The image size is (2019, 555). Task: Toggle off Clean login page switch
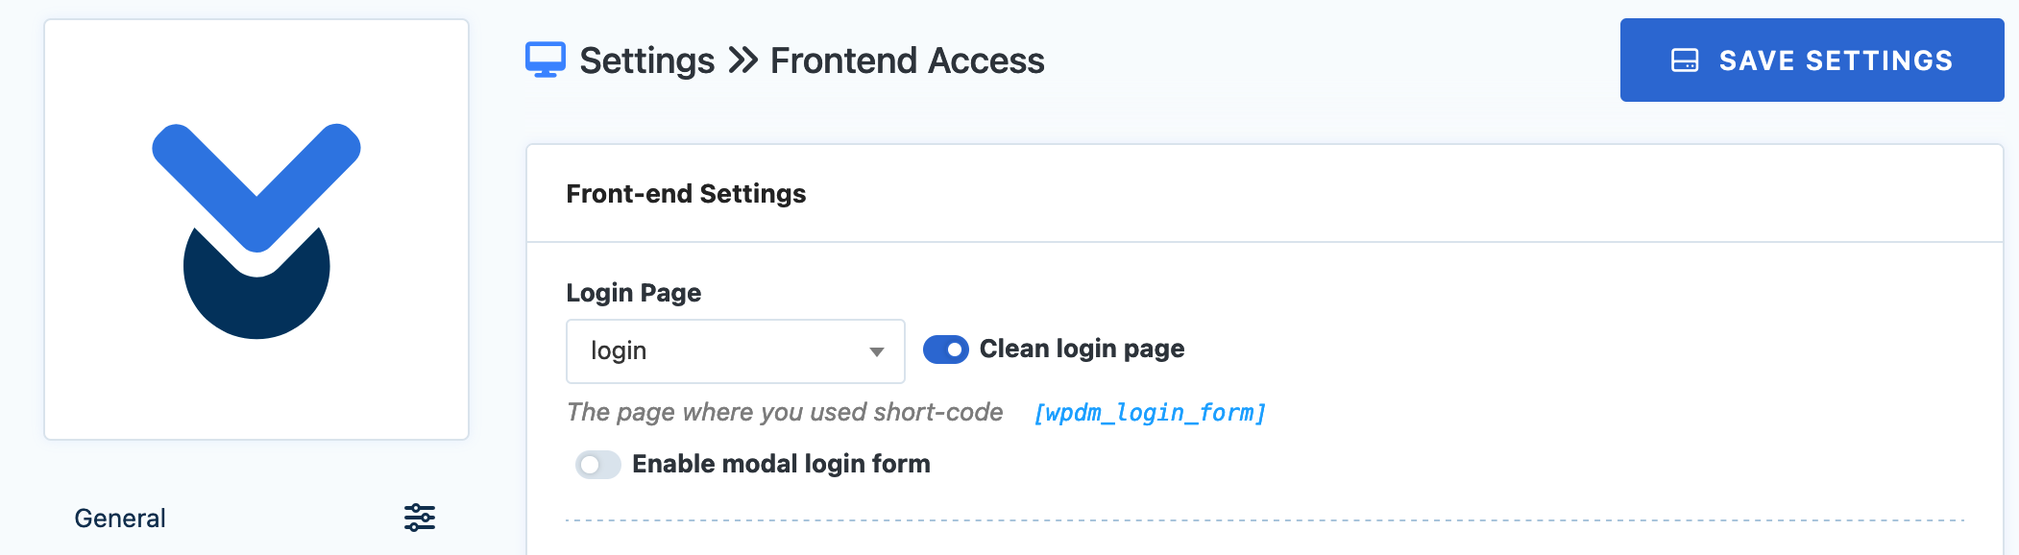coord(946,350)
